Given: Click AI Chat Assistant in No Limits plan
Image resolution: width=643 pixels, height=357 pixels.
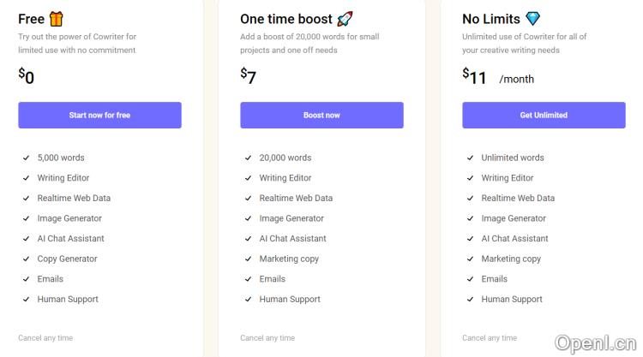Looking at the screenshot, I should point(514,239).
